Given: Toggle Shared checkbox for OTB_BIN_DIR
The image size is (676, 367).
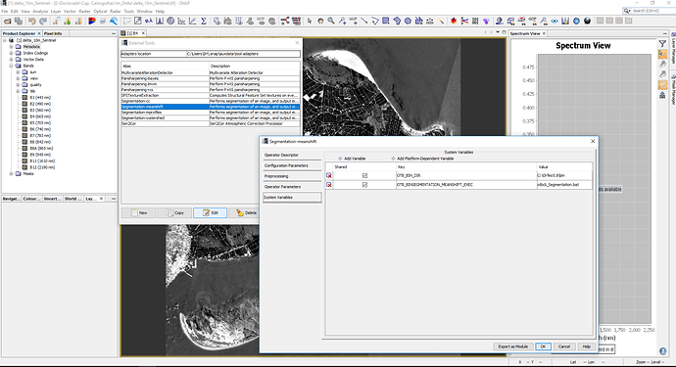Looking at the screenshot, I should pos(364,175).
